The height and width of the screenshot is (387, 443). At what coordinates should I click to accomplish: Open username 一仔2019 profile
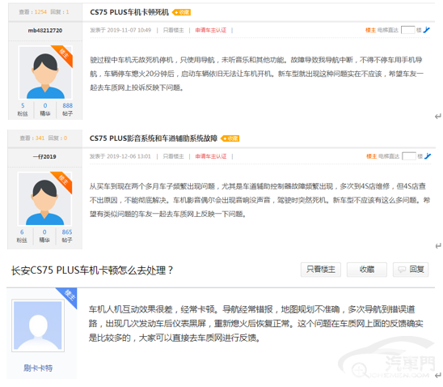tap(44, 156)
